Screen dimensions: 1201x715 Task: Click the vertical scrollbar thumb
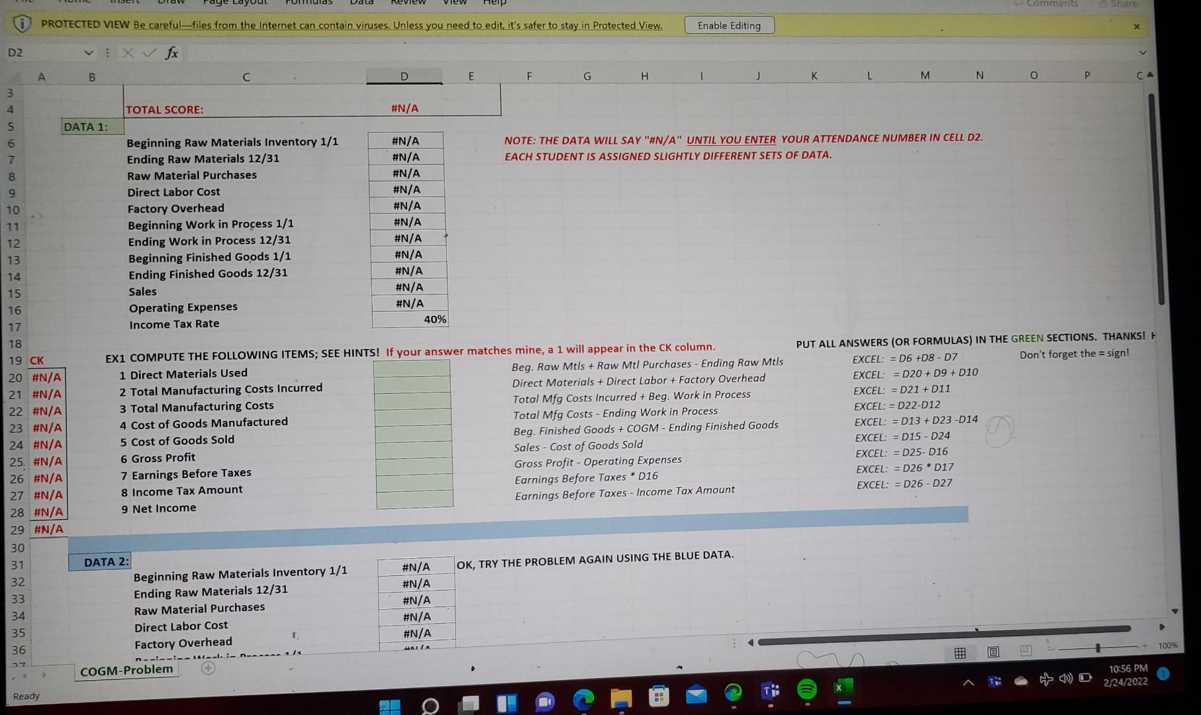(x=1157, y=199)
